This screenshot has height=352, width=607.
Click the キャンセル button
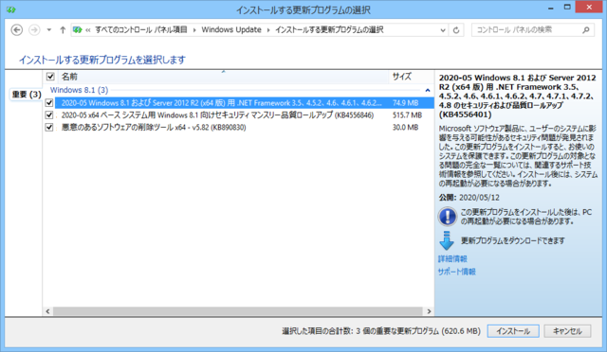567,331
